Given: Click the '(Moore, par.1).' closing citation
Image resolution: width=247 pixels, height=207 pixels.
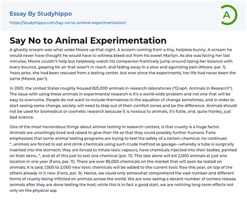Looking at the screenshot, I should coord(35,79).
